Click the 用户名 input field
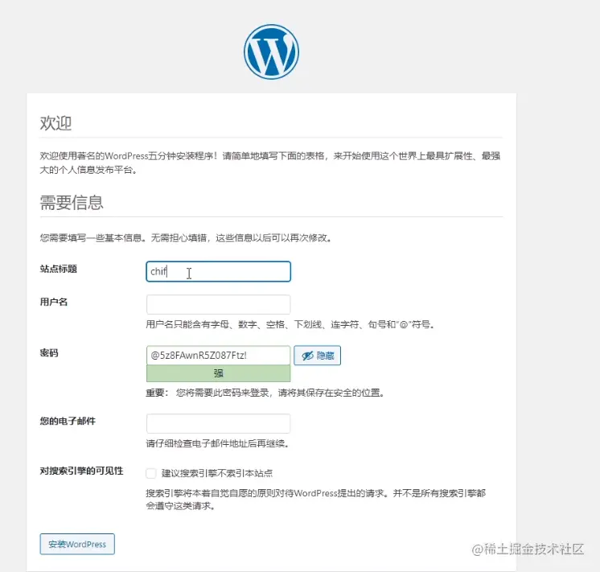The image size is (600, 572). 219,305
